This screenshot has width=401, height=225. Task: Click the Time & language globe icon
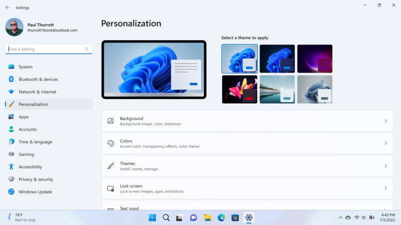click(11, 142)
